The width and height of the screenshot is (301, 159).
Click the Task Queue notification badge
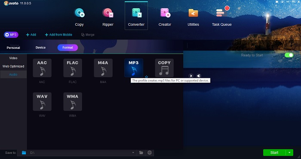227,8
